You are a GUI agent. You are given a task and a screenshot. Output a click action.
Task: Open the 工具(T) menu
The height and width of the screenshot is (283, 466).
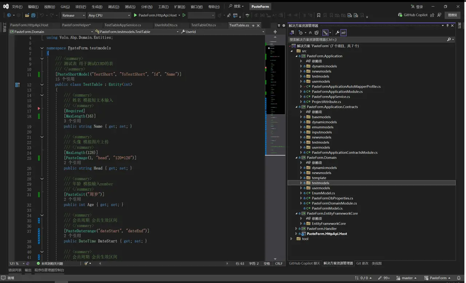click(163, 7)
